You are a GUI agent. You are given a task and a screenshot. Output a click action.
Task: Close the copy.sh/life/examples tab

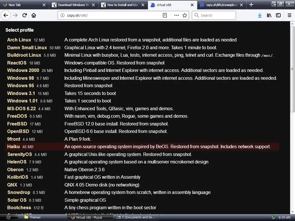[x=241, y=5]
